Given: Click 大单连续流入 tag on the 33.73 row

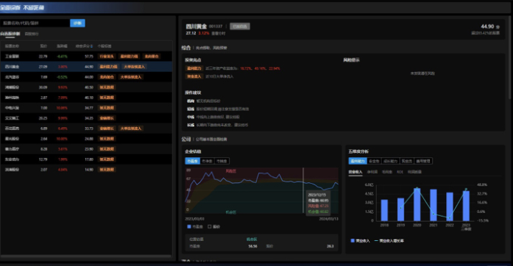Looking at the screenshot, I should tap(131, 129).
